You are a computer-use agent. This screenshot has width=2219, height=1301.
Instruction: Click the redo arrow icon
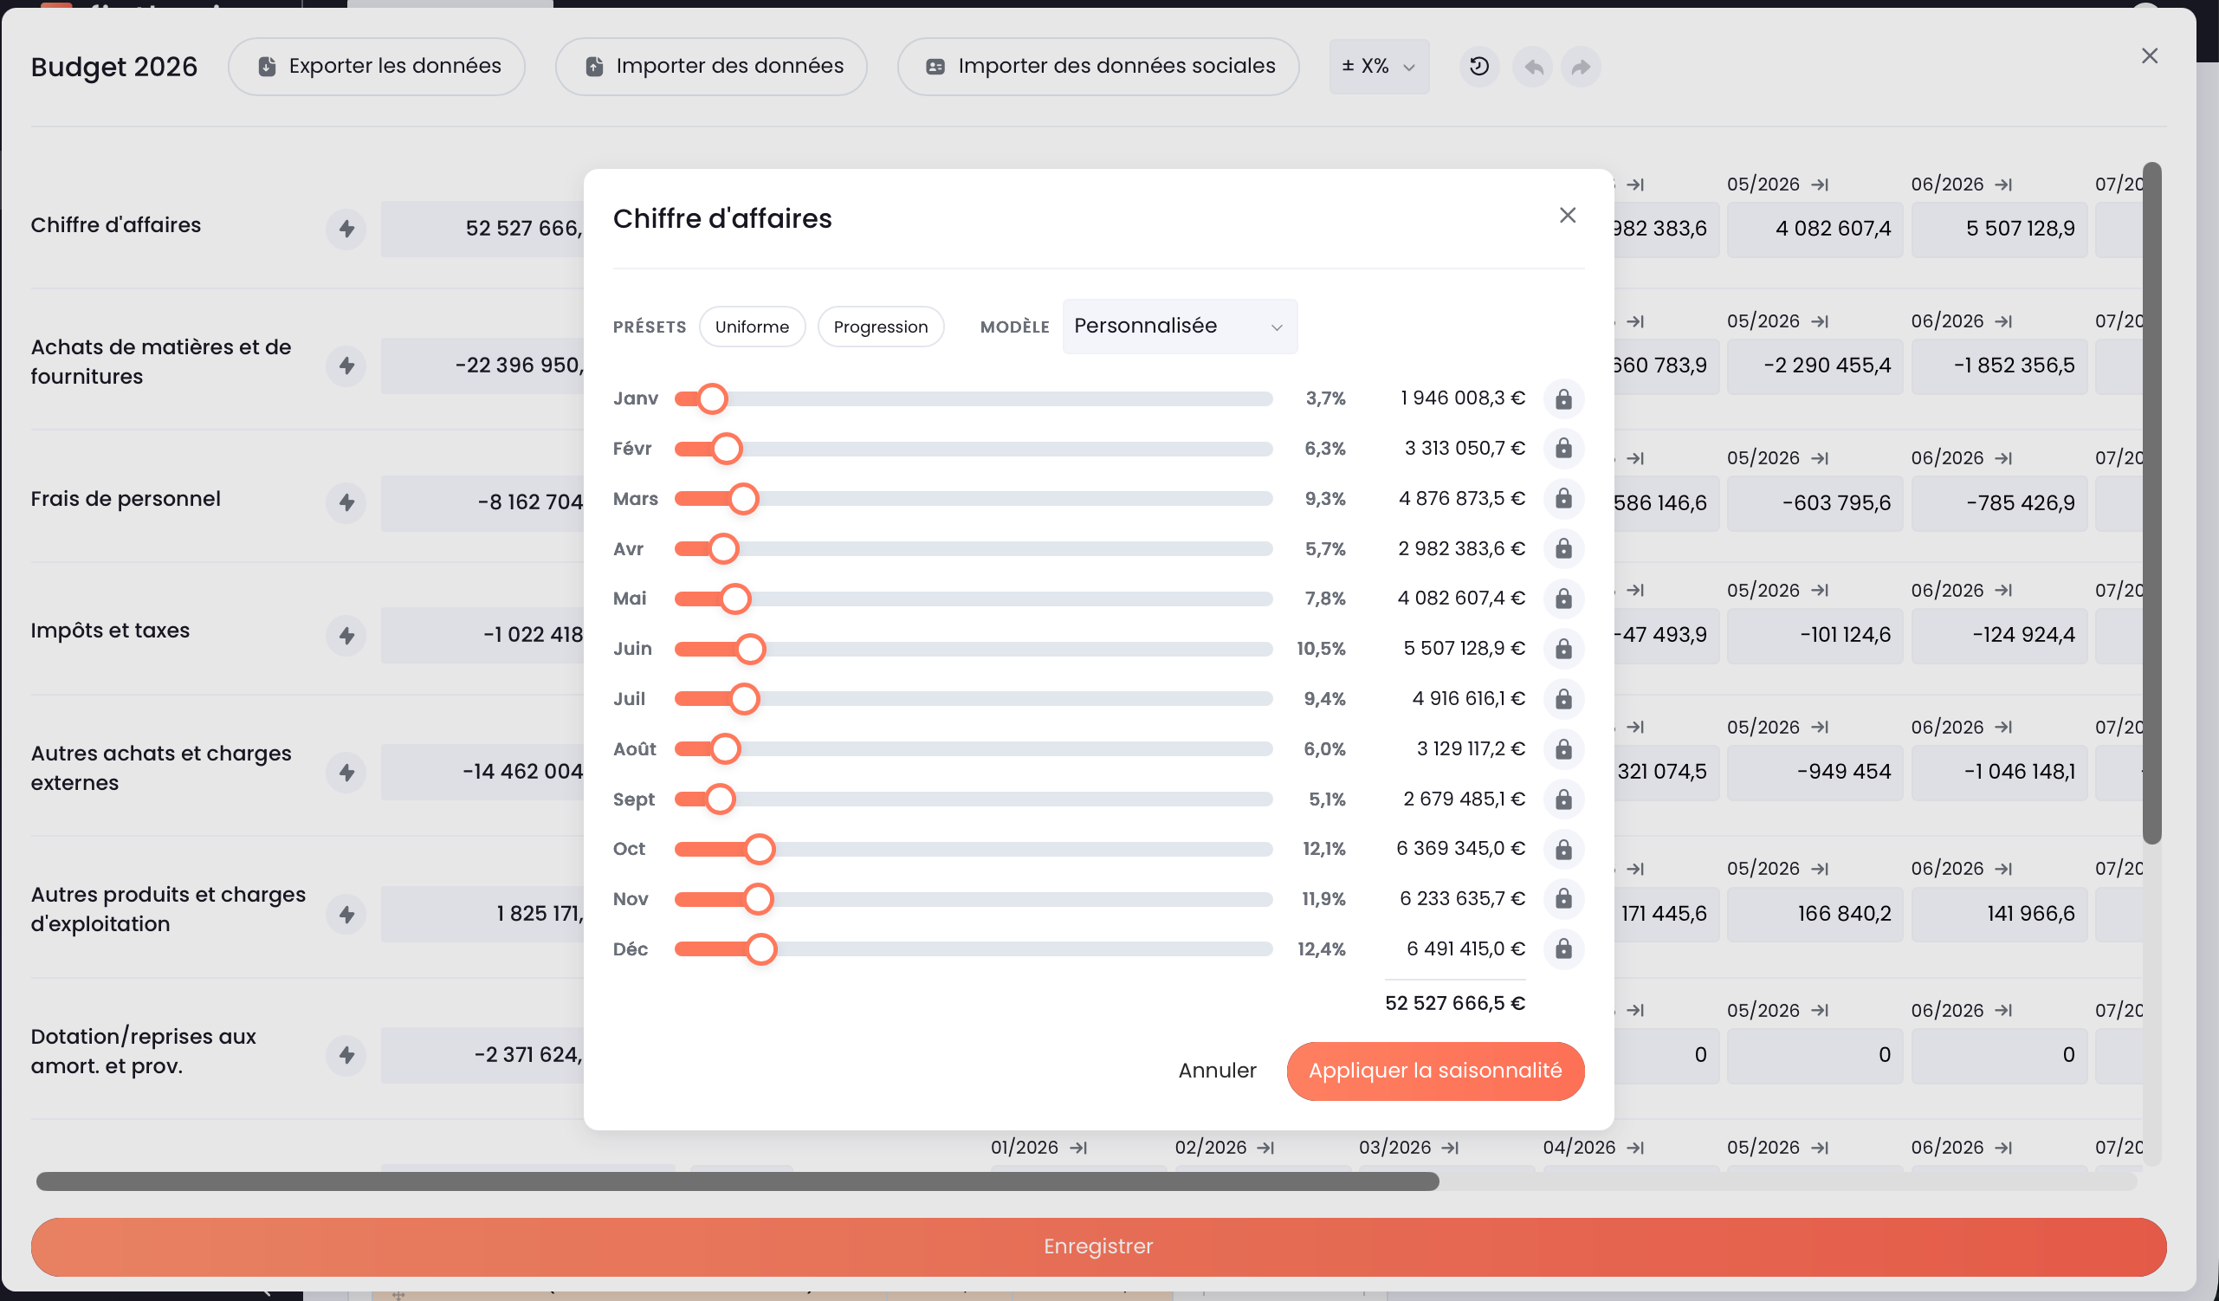[x=1582, y=67]
